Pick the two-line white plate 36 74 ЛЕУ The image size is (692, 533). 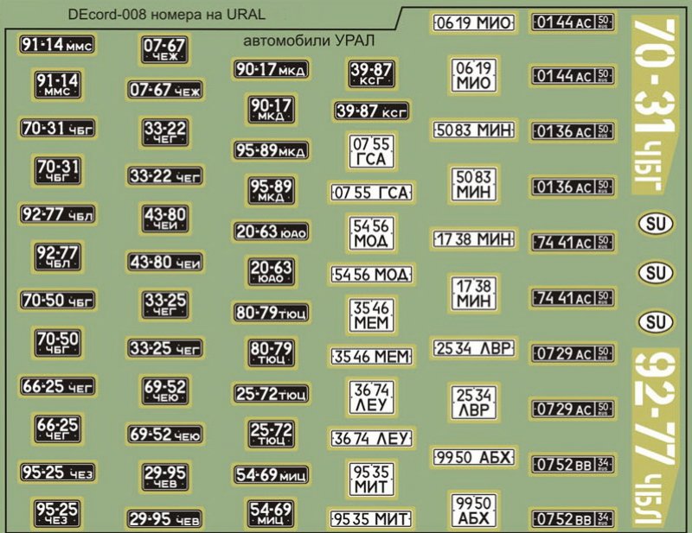pos(371,397)
